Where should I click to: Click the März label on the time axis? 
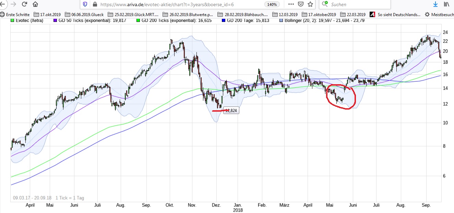pos(284,205)
